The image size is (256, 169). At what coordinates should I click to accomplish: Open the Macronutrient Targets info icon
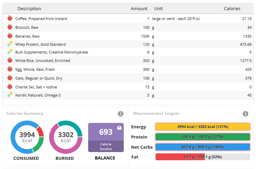point(245,113)
